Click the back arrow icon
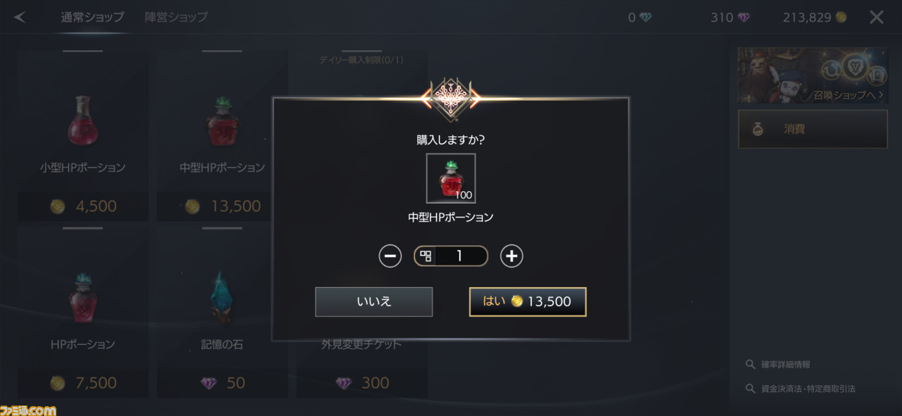 (x=20, y=17)
